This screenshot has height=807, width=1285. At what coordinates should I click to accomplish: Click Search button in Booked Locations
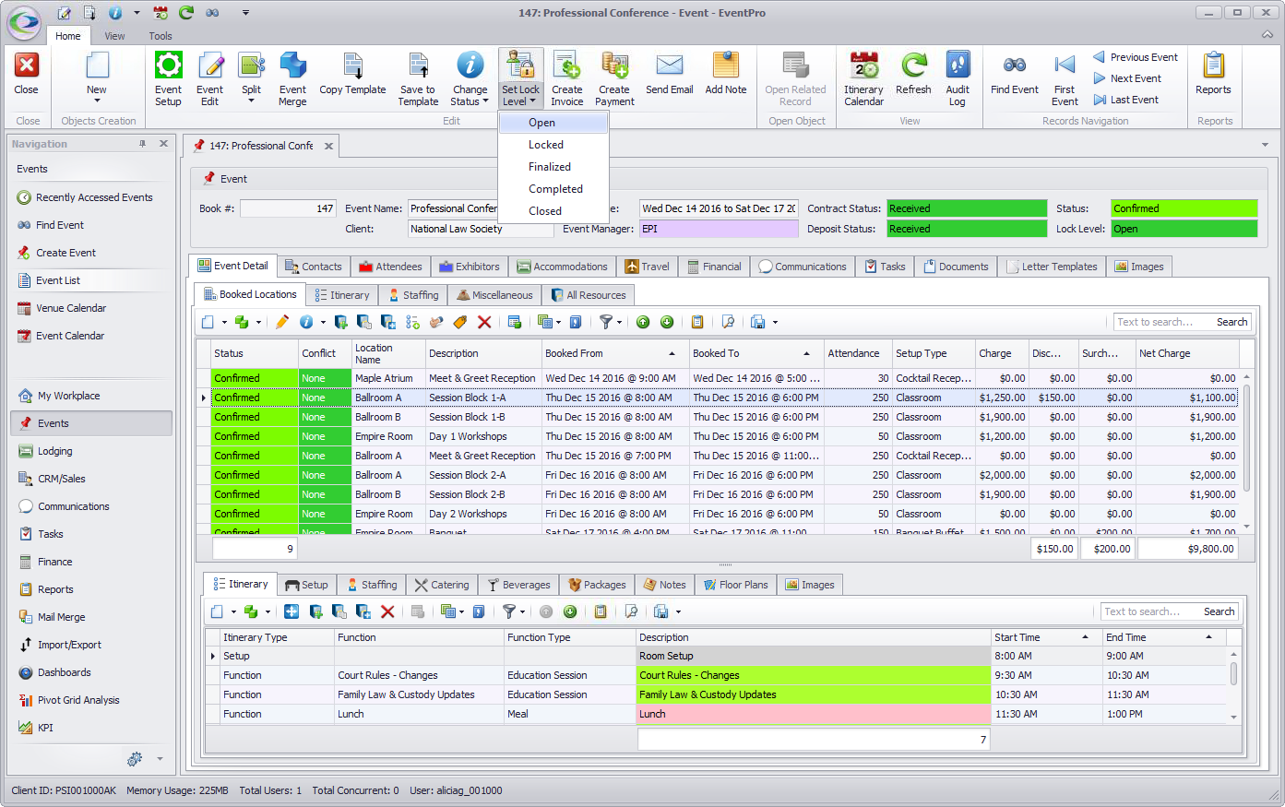[x=1231, y=322]
